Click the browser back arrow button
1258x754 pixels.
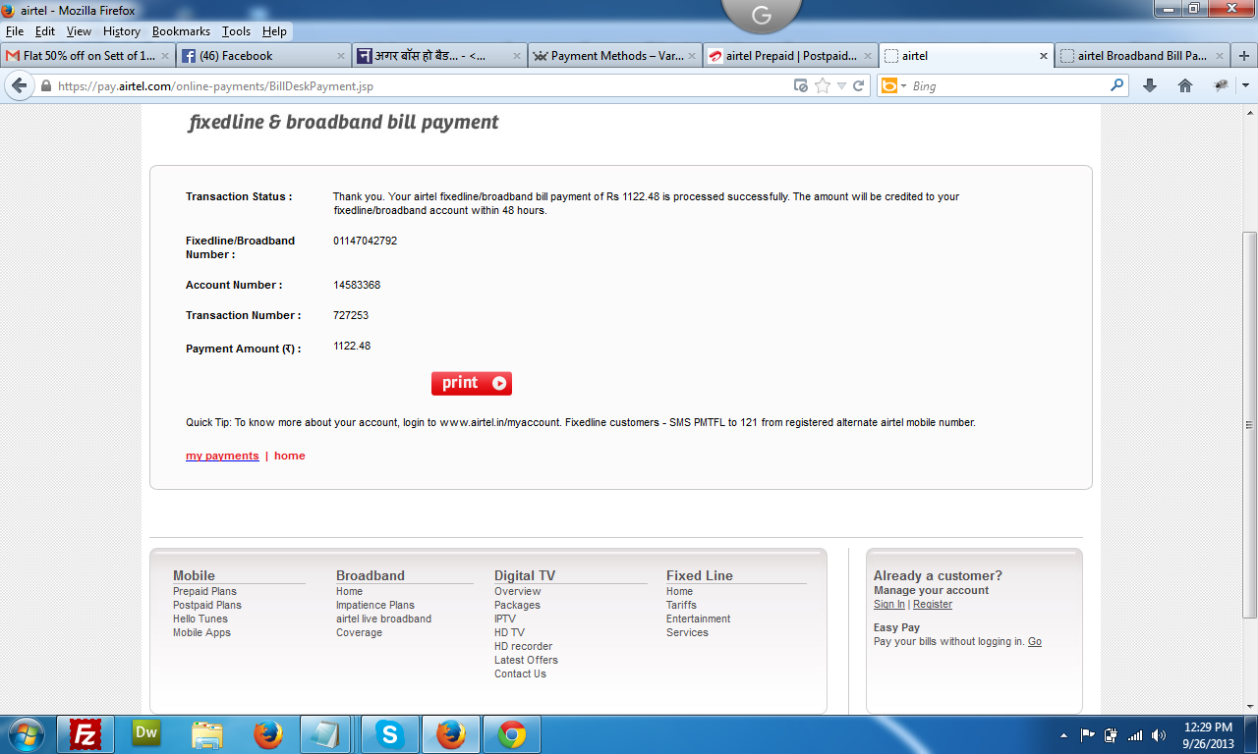coord(19,86)
